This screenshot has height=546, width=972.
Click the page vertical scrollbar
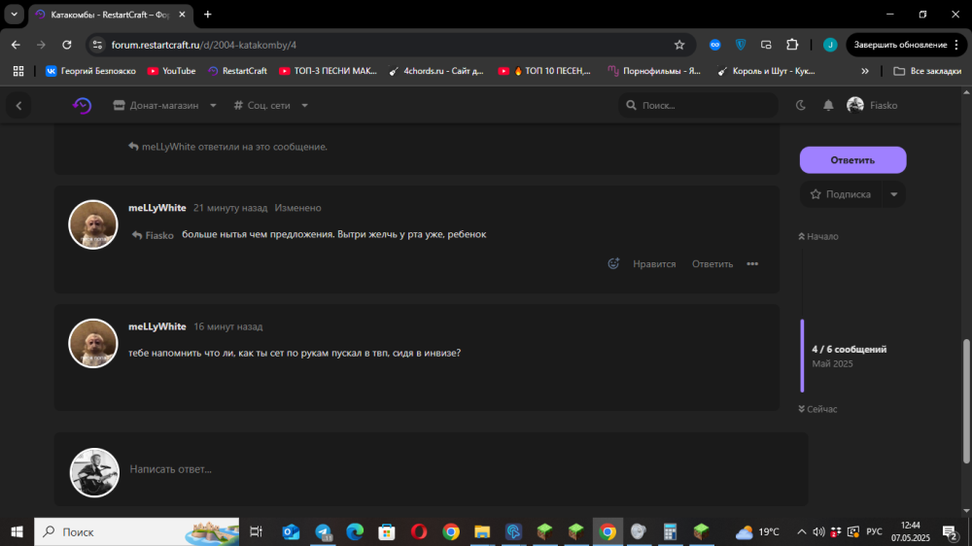coord(966,401)
